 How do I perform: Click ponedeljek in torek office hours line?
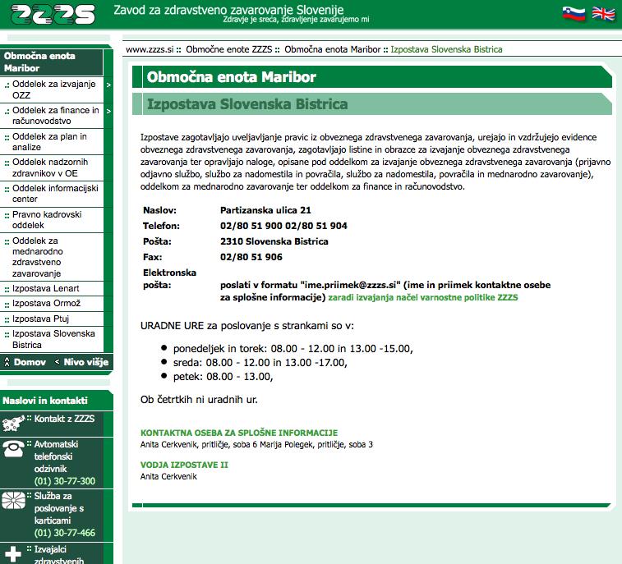click(x=293, y=349)
